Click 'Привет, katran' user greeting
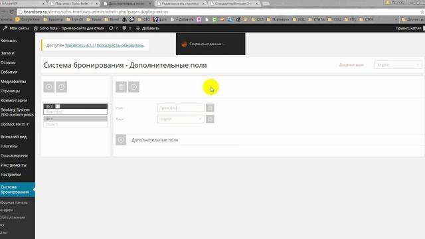This screenshot has width=425, height=239. tap(408, 28)
